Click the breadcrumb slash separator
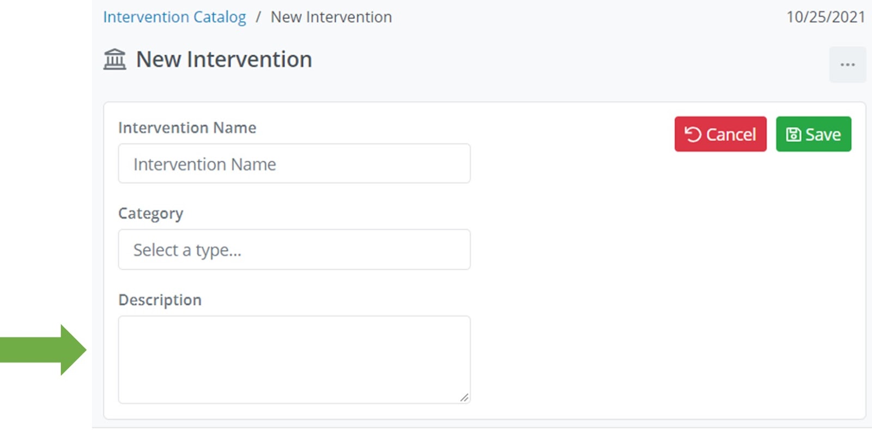This screenshot has width=872, height=430. 258,17
